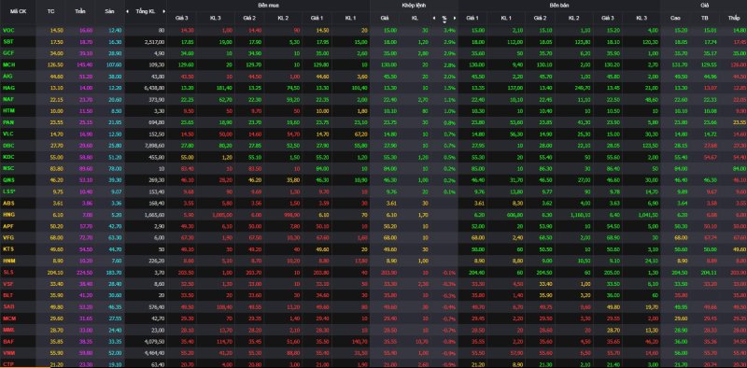The width and height of the screenshot is (747, 368).
Task: Click the right arrow beside Tổng KL
Action: 164,11
